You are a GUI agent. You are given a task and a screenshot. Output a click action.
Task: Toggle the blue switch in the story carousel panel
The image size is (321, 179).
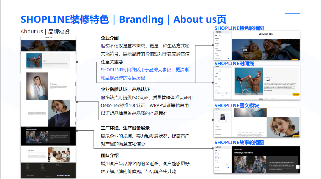click(x=229, y=167)
